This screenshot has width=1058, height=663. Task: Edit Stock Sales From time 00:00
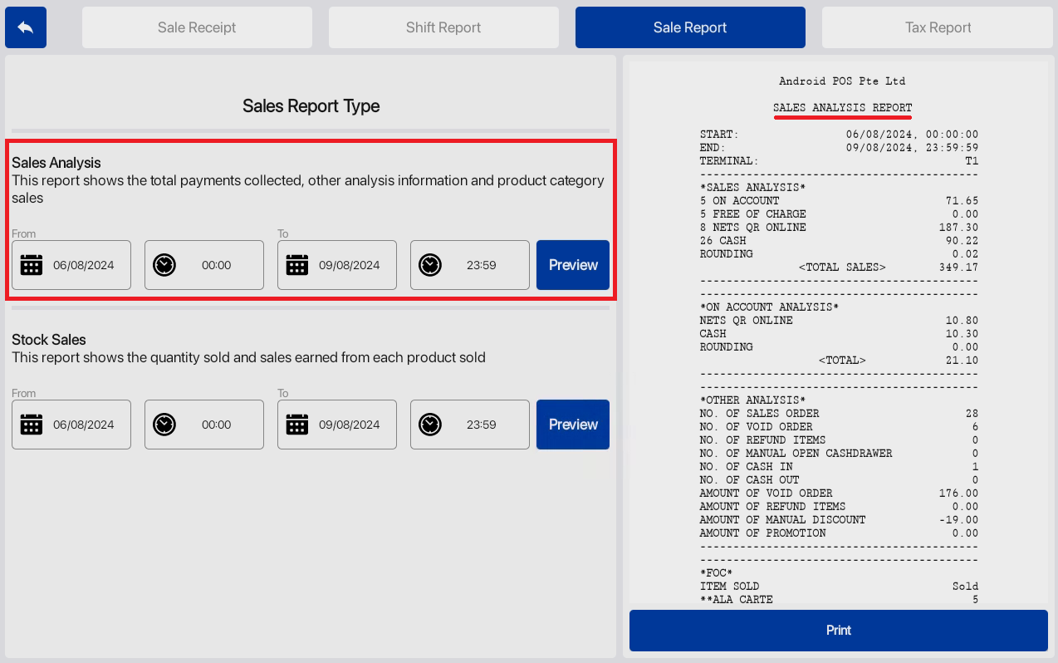pos(204,425)
